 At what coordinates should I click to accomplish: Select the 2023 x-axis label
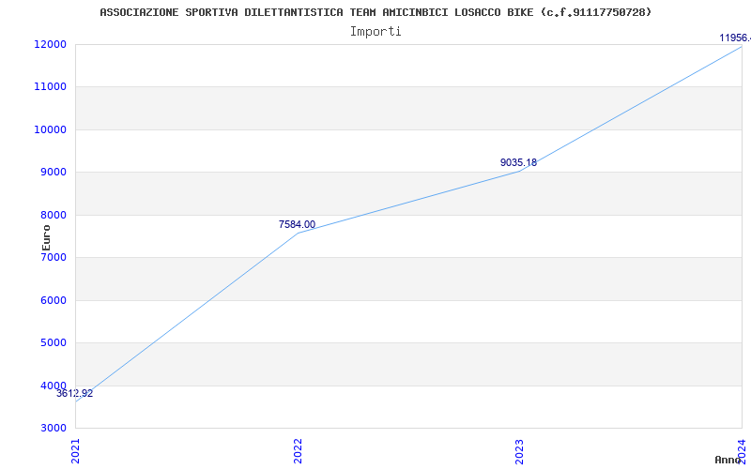pos(520,451)
